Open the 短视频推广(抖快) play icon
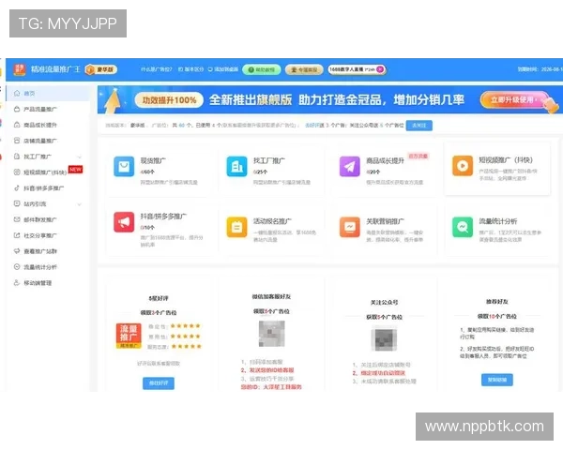 coord(463,166)
